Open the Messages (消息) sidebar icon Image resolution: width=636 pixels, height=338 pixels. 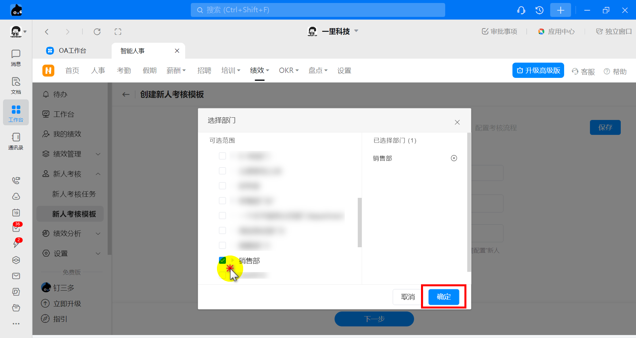pyautogui.click(x=16, y=58)
